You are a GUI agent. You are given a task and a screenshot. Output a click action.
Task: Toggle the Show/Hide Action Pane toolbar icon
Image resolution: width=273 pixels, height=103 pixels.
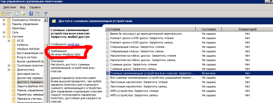(37, 14)
